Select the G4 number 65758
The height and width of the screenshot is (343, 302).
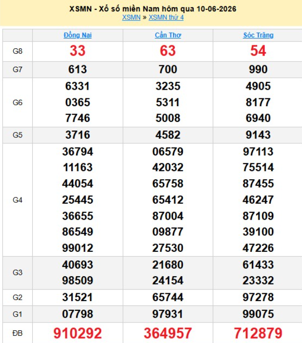coord(168,184)
